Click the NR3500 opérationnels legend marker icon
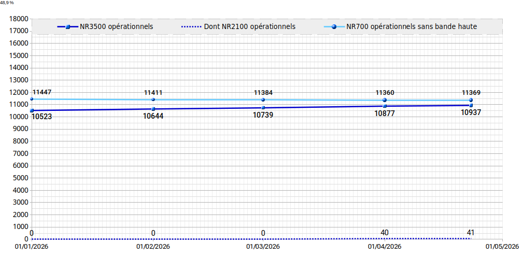Viewport: 522px width, 257px height. (68, 26)
